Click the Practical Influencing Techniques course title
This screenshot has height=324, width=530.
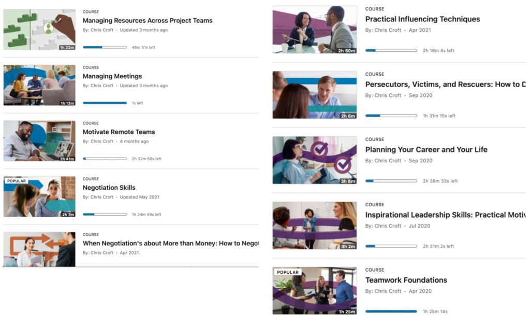pyautogui.click(x=422, y=19)
